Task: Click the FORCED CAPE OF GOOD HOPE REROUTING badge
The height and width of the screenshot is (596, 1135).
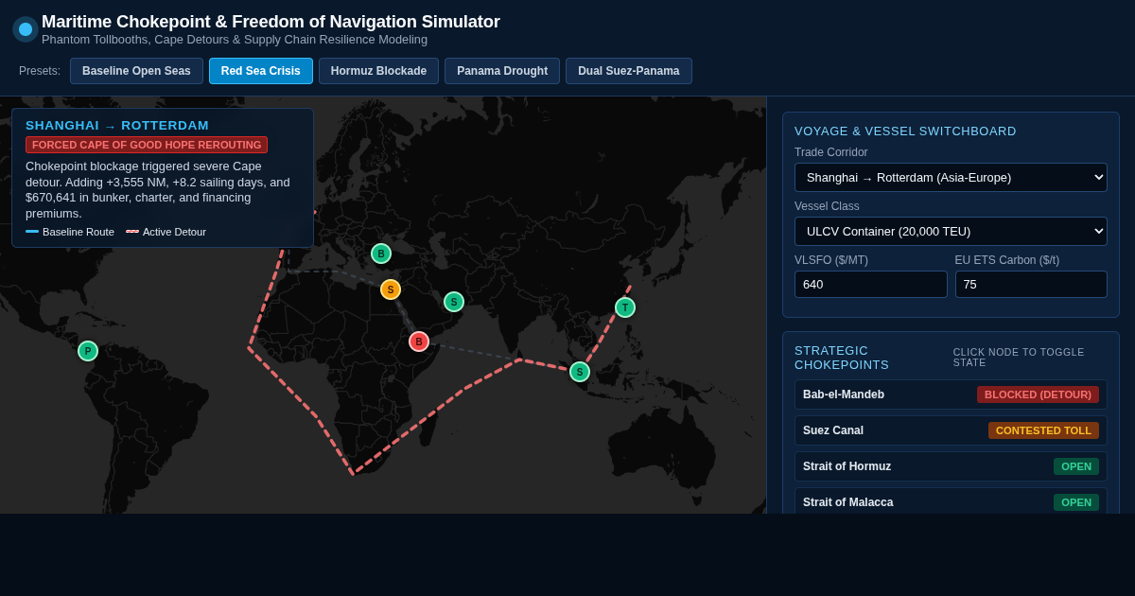Action: (147, 145)
